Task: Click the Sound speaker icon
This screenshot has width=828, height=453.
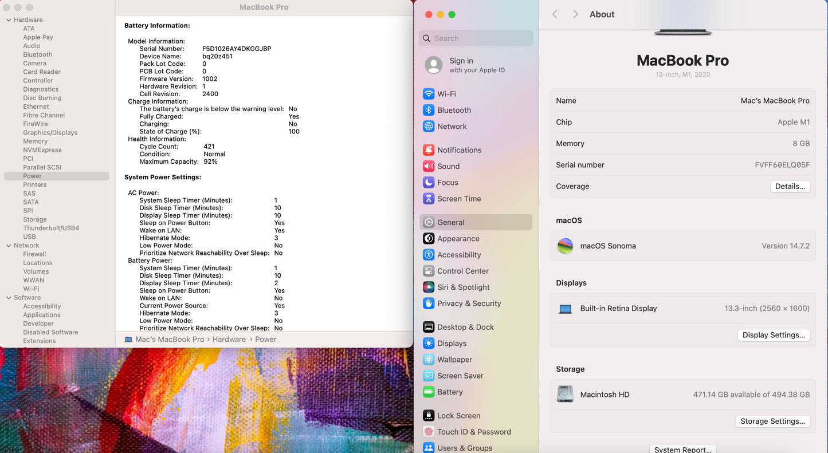Action: tap(429, 166)
